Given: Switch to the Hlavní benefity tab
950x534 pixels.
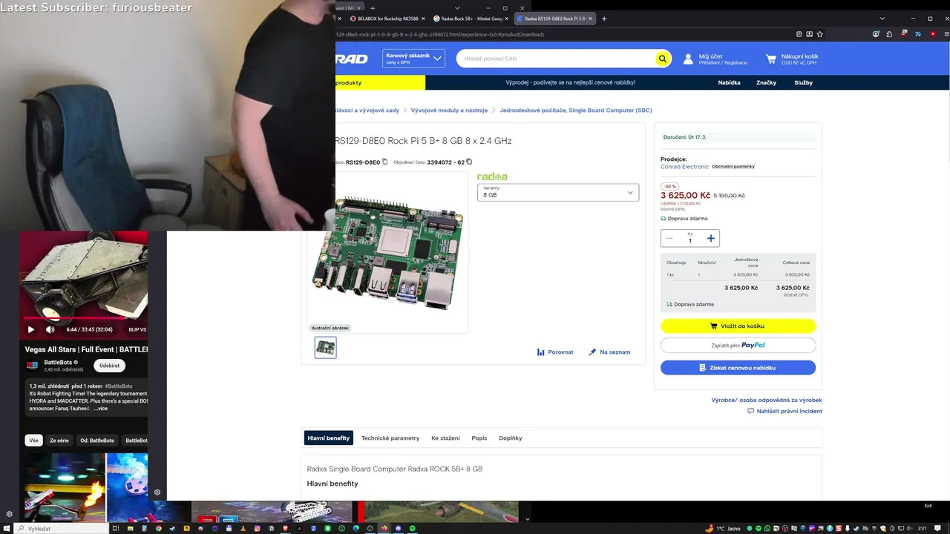Looking at the screenshot, I should (328, 438).
